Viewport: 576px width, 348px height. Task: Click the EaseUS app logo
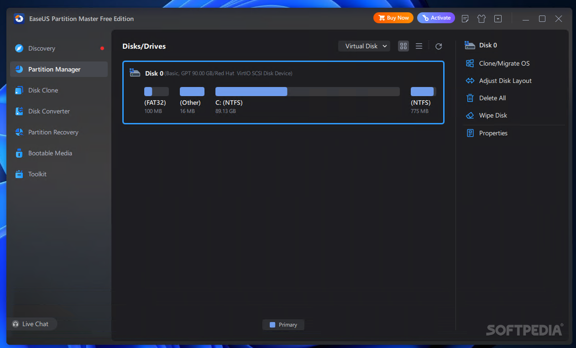click(19, 19)
